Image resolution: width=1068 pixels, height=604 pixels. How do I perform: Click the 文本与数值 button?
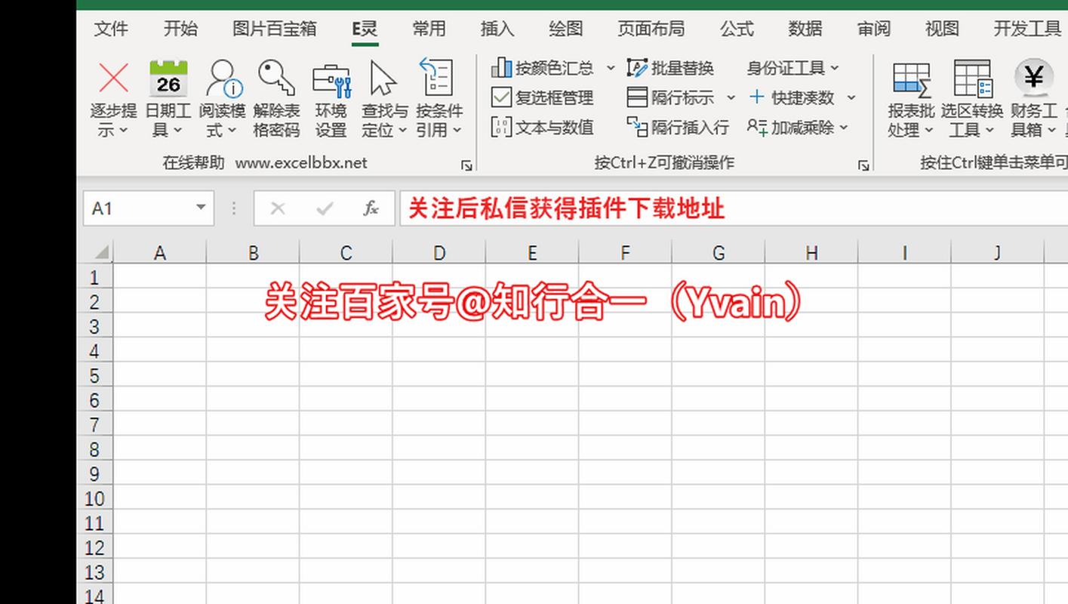pos(543,127)
